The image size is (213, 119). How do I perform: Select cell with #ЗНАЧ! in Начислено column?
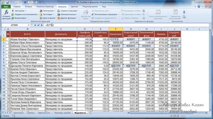[116, 46]
